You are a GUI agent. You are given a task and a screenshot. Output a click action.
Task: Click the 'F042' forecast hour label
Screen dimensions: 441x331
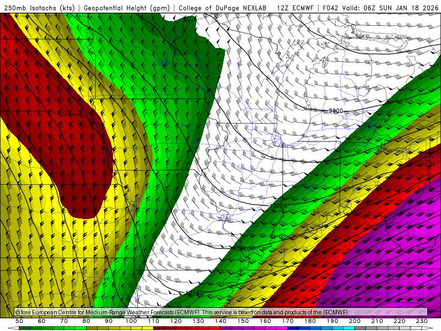[x=330, y=8]
